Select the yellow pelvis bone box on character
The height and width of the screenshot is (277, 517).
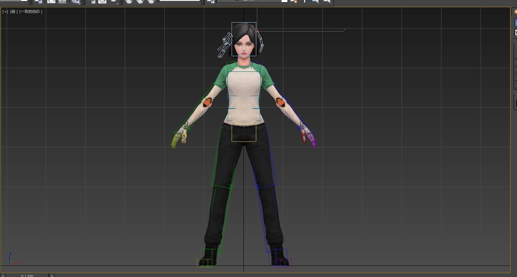coord(244,133)
